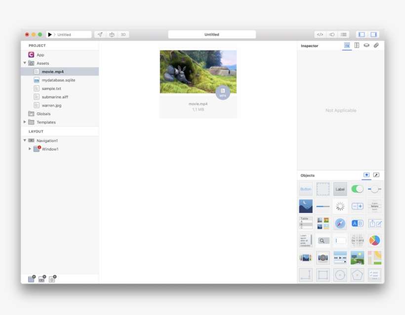Select the Date Picker object in Objects library
Viewport: 405px width, 315px height.
(x=357, y=240)
